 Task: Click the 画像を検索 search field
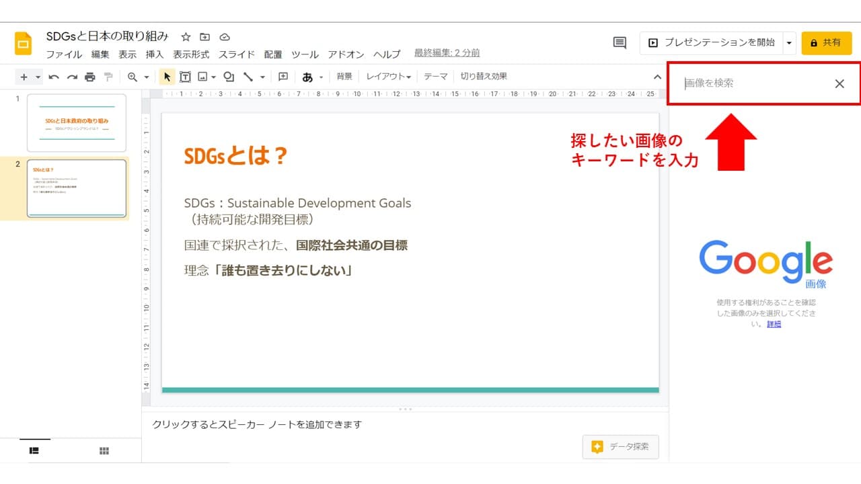click(x=753, y=83)
